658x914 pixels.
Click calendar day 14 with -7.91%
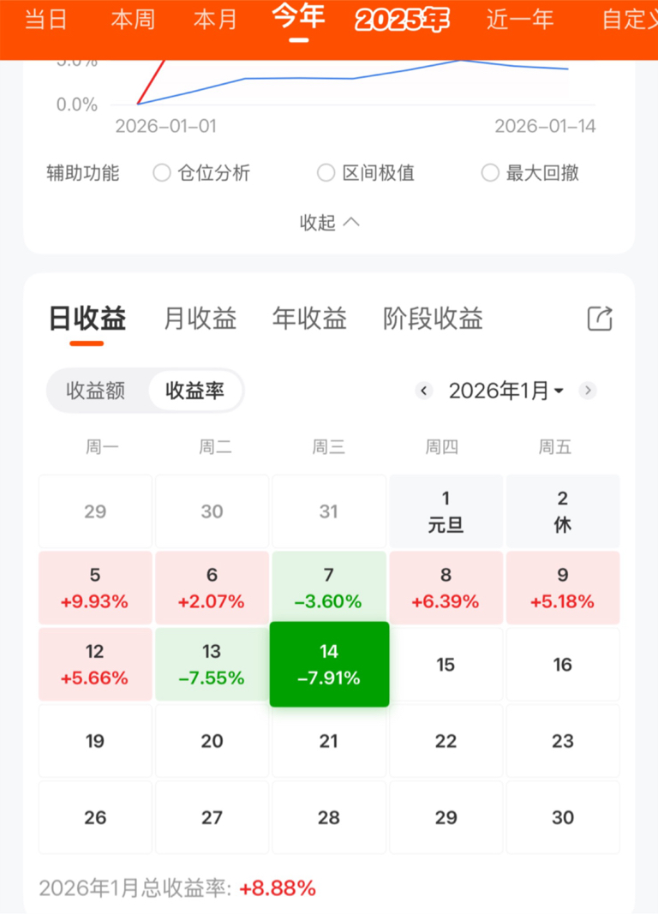[x=329, y=665]
